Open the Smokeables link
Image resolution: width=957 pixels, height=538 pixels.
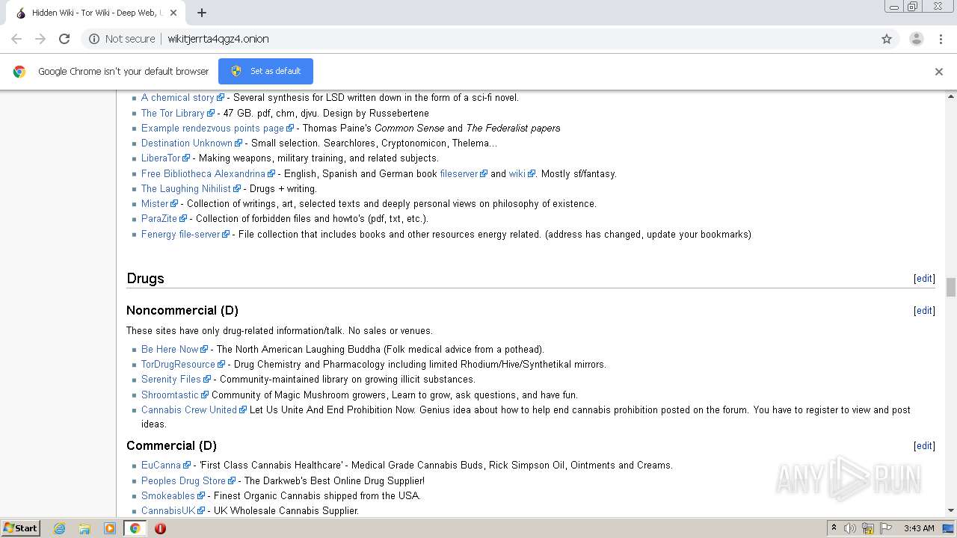coord(168,495)
